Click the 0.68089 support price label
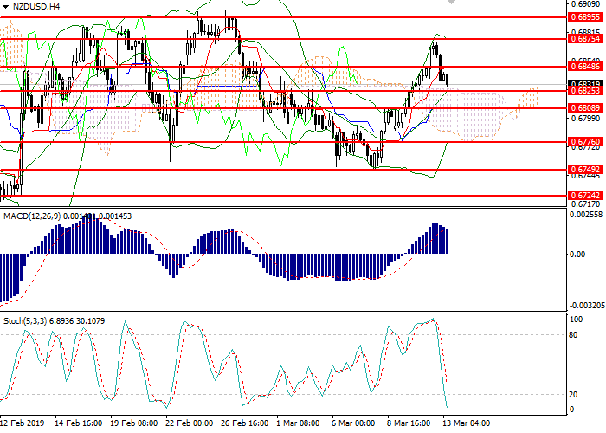606x433 pixels. pos(583,108)
